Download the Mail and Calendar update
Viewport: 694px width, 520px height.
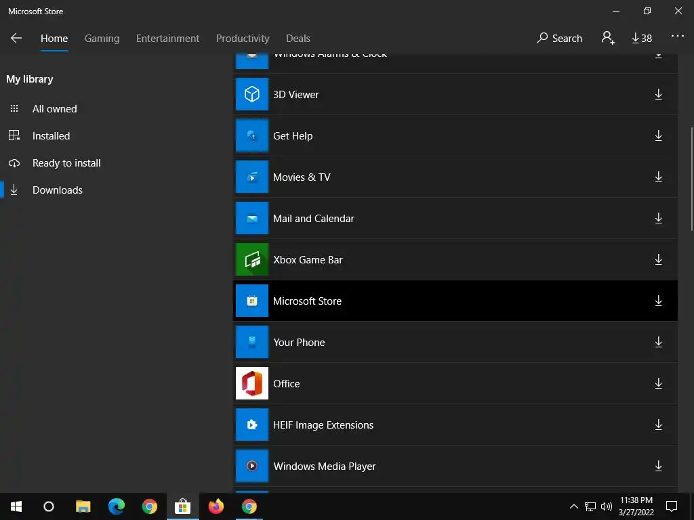(658, 218)
